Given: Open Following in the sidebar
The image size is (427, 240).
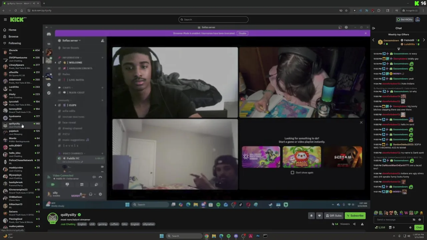Looking at the screenshot, I should [15, 43].
